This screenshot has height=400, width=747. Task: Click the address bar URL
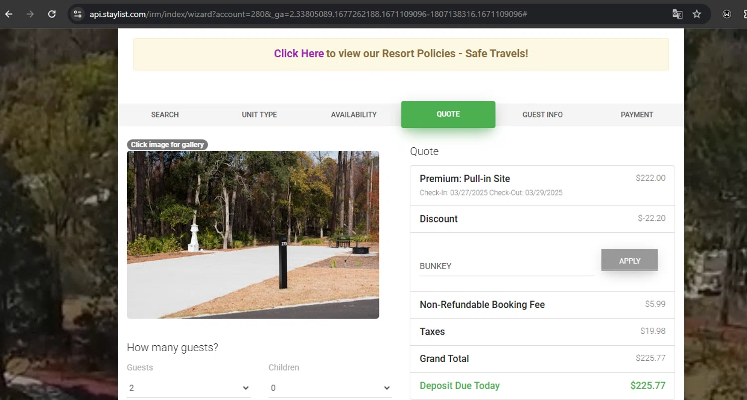point(308,14)
